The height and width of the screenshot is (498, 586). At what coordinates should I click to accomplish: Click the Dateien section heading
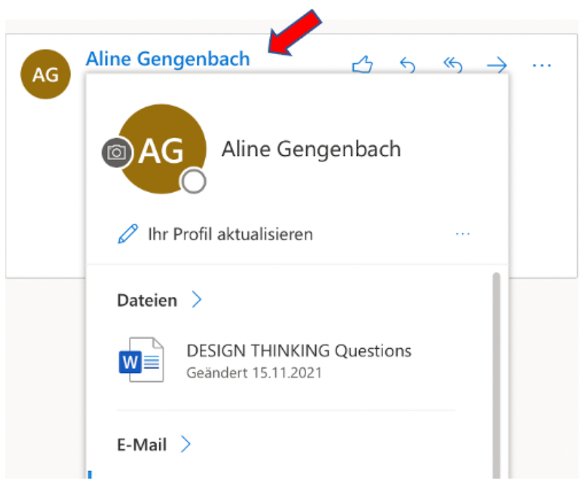click(x=147, y=301)
